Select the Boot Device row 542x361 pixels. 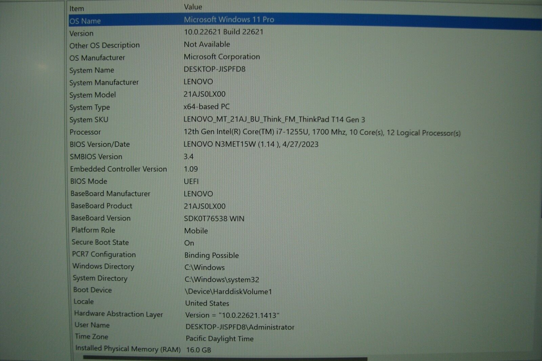pos(92,290)
